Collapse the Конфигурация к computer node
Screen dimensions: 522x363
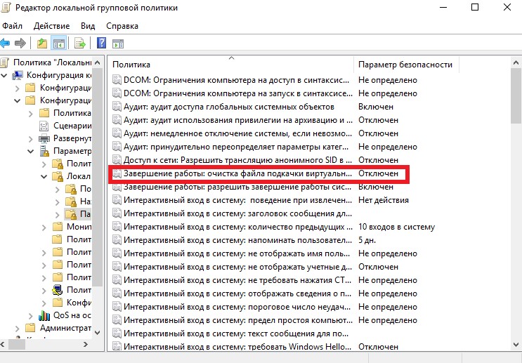[4, 76]
